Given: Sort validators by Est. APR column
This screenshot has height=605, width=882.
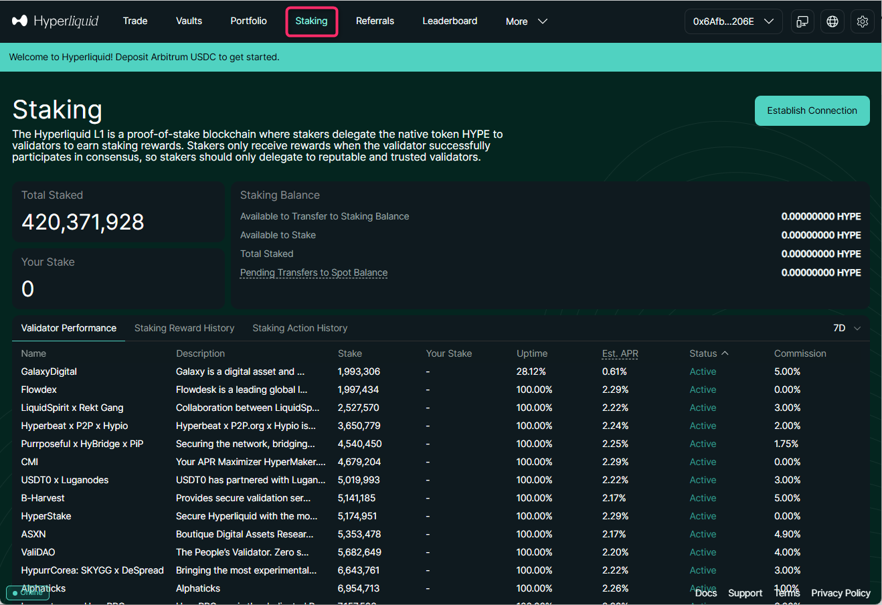Looking at the screenshot, I should click(620, 353).
